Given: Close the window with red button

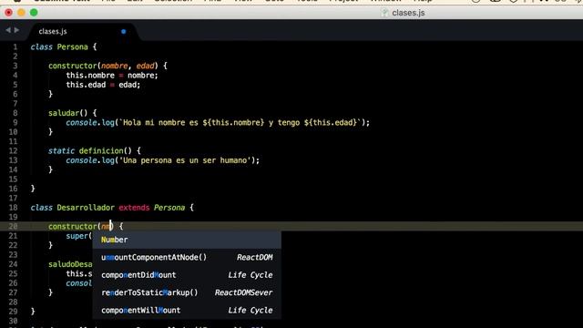Looking at the screenshot, I should (8, 13).
